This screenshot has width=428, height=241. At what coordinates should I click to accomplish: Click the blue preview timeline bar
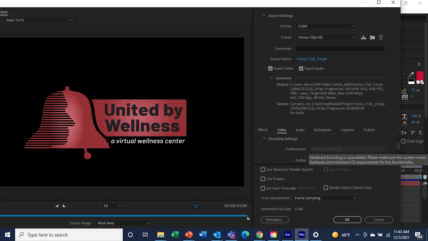[x=124, y=216]
